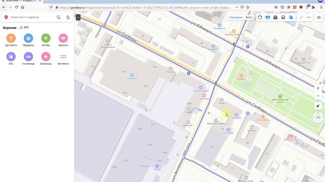
Task: Toggle the traffic layer circle icon
Action: [x=260, y=18]
